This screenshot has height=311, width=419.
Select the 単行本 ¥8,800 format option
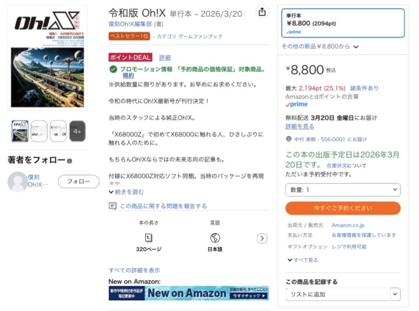tap(343, 23)
